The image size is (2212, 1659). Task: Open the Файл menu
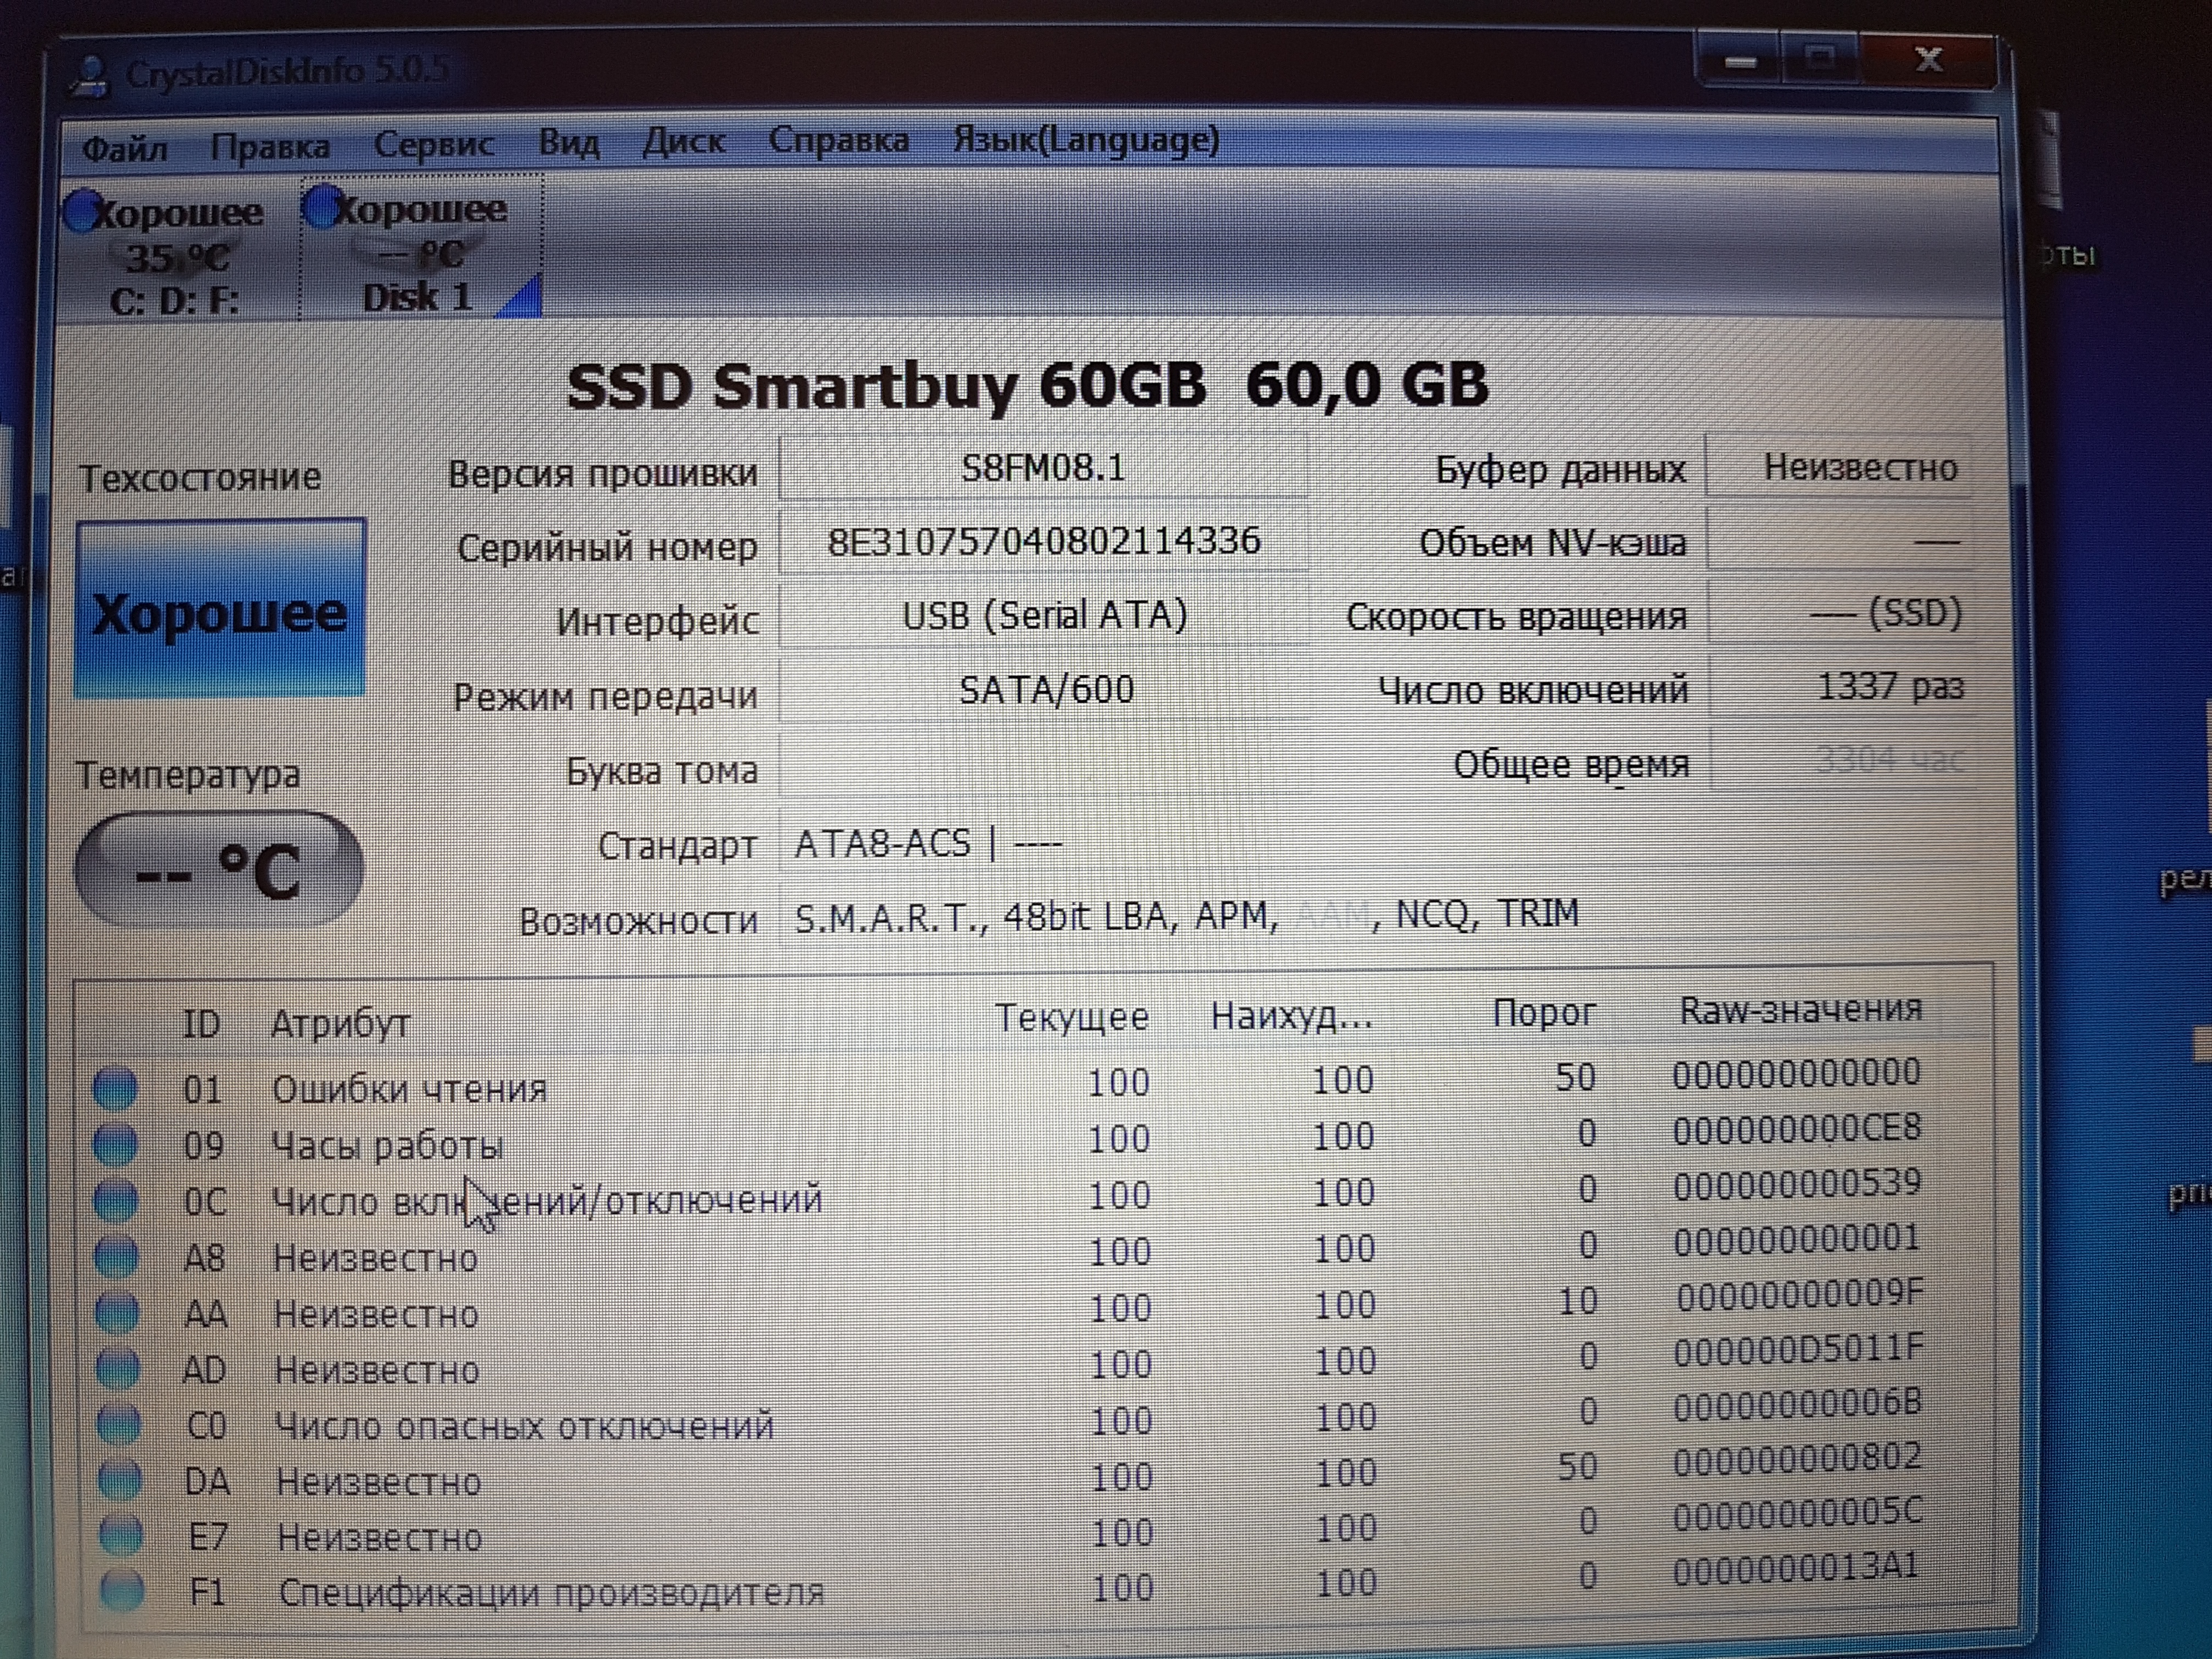point(124,148)
